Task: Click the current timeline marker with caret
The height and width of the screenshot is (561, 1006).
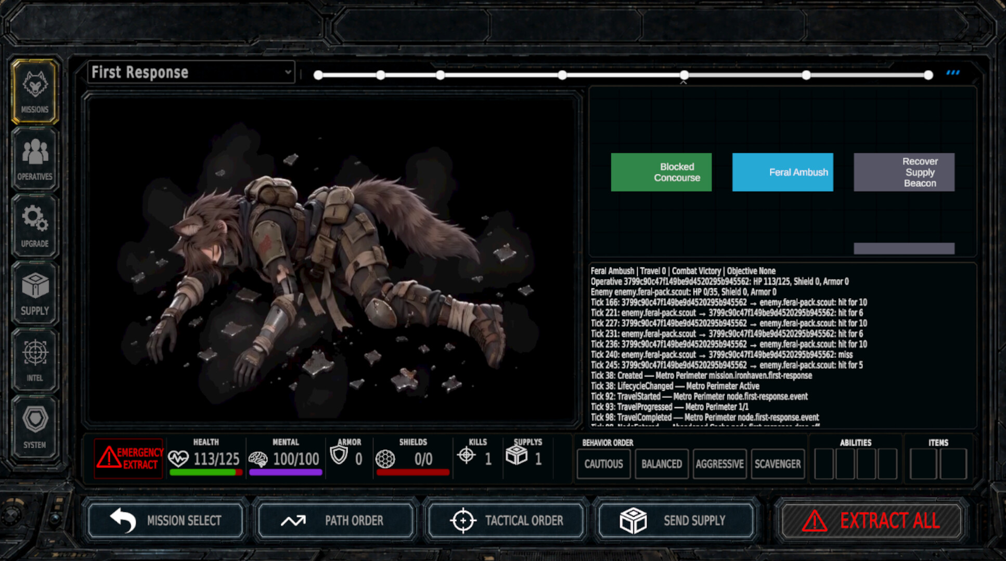Action: click(x=684, y=76)
